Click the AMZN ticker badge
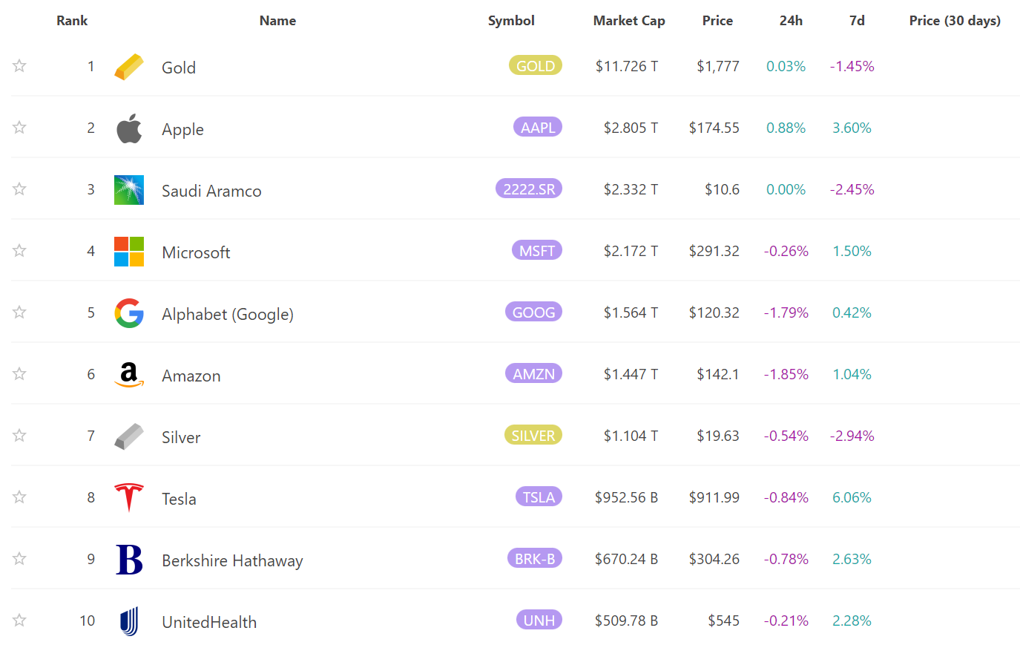The height and width of the screenshot is (645, 1020). pos(533,373)
